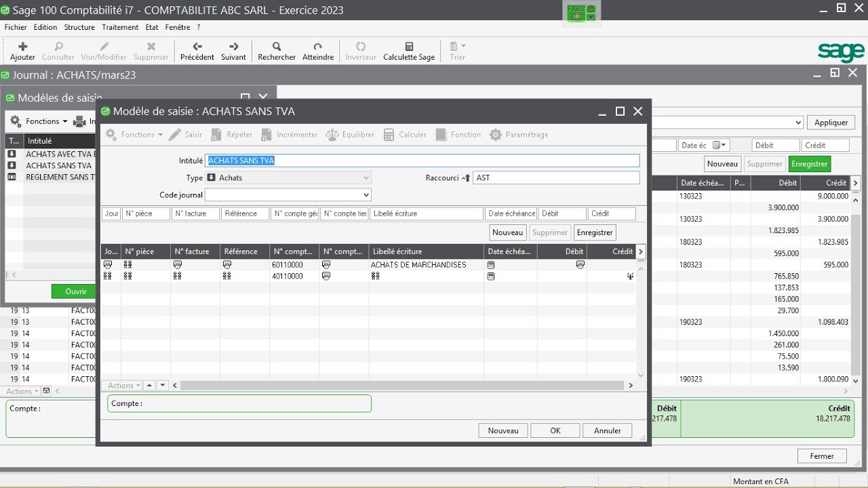Select the journal credit amount 9.000.000

coord(833,196)
